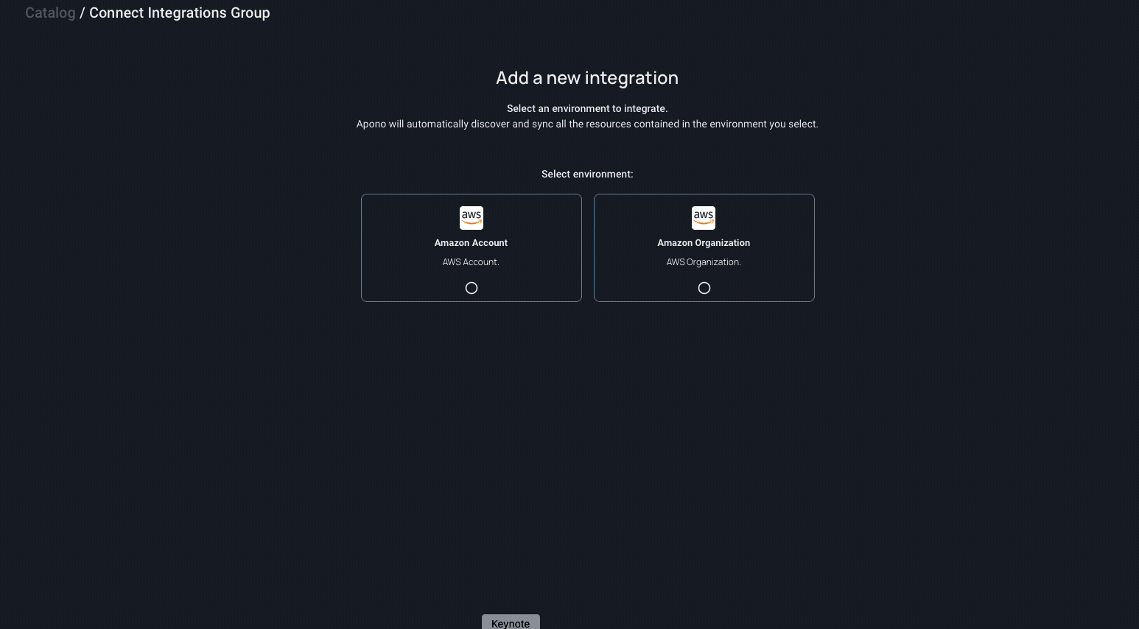Click the Amazon Organization card title
The width and height of the screenshot is (1139, 629).
click(x=704, y=243)
